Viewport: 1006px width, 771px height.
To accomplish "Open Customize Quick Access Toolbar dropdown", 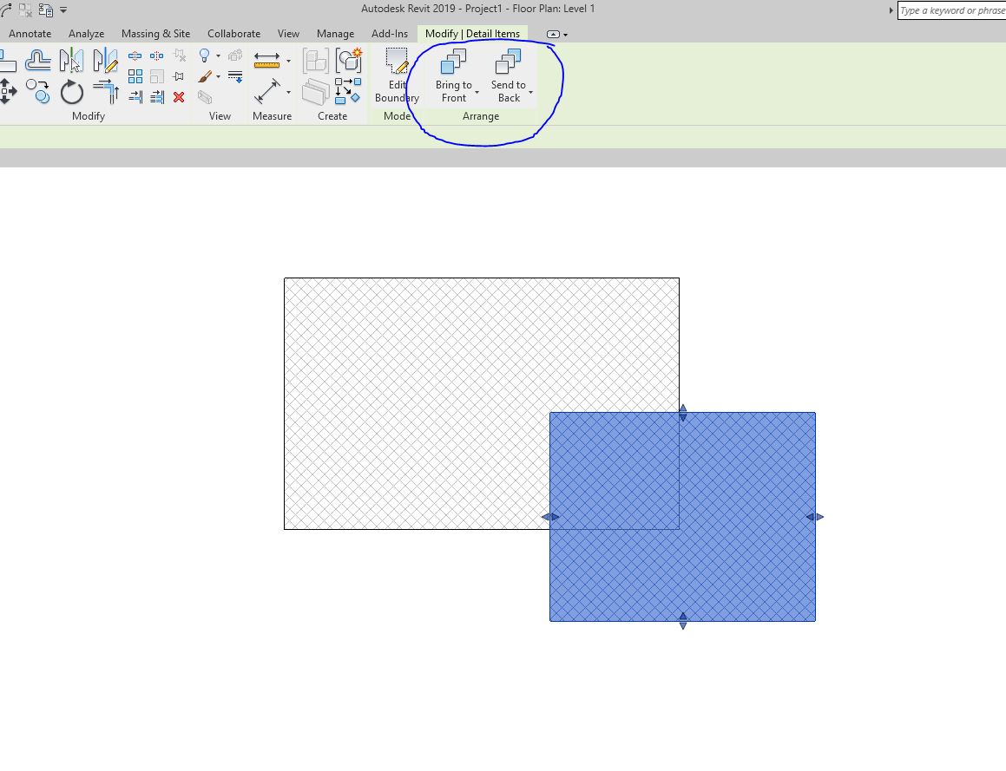I will 63,10.
